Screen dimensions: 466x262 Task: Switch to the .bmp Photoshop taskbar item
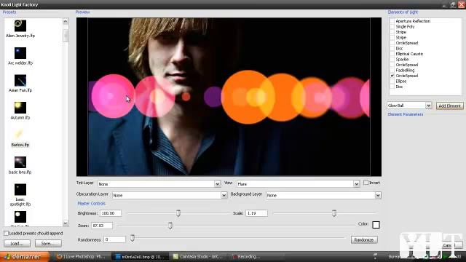click(140, 257)
